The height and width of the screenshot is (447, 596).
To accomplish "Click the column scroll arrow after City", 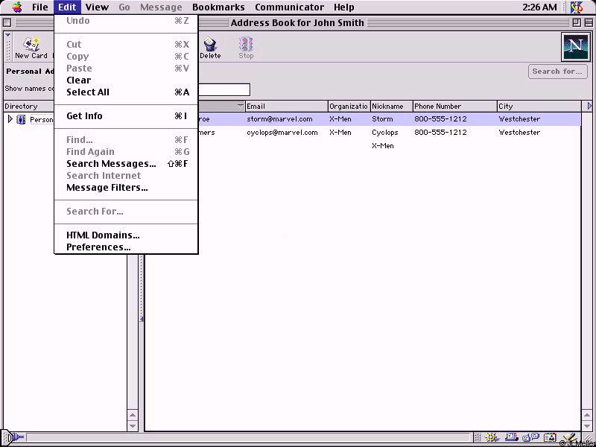I will (x=590, y=107).
